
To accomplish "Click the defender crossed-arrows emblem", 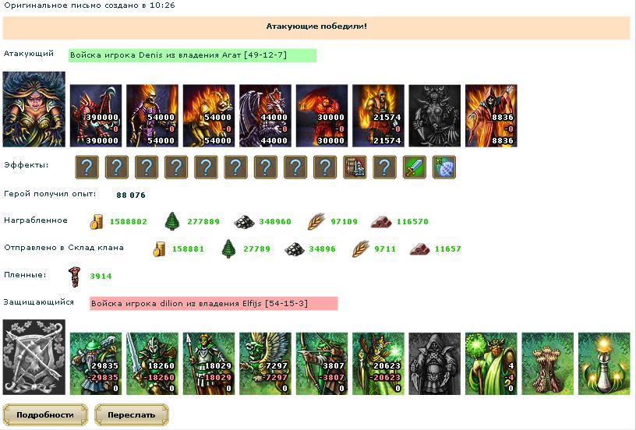I will click(34, 357).
